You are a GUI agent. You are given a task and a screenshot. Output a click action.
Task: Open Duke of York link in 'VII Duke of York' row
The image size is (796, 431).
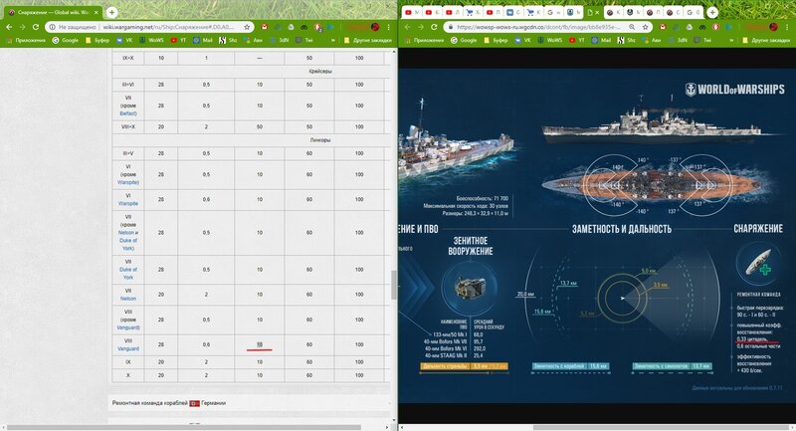tap(128, 274)
